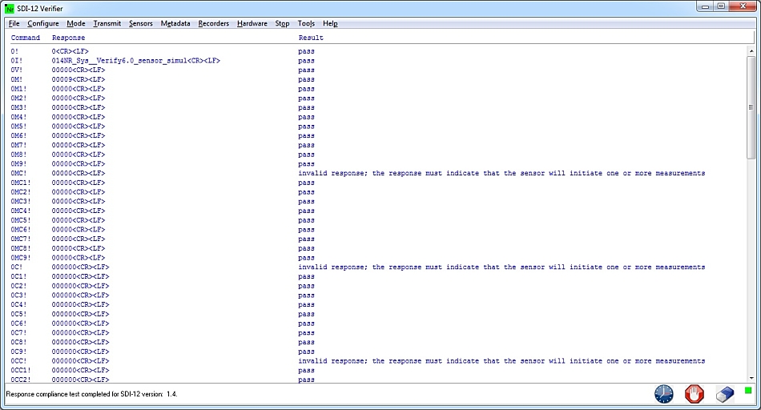Select the 0CC! command
Image resolution: width=761 pixels, height=410 pixels.
tap(18, 361)
